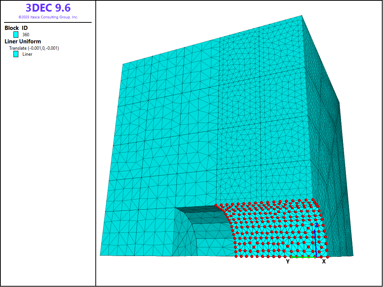Pick the upper-leftmost red liner node
This screenshot has height=287, width=383.
(x=216, y=205)
